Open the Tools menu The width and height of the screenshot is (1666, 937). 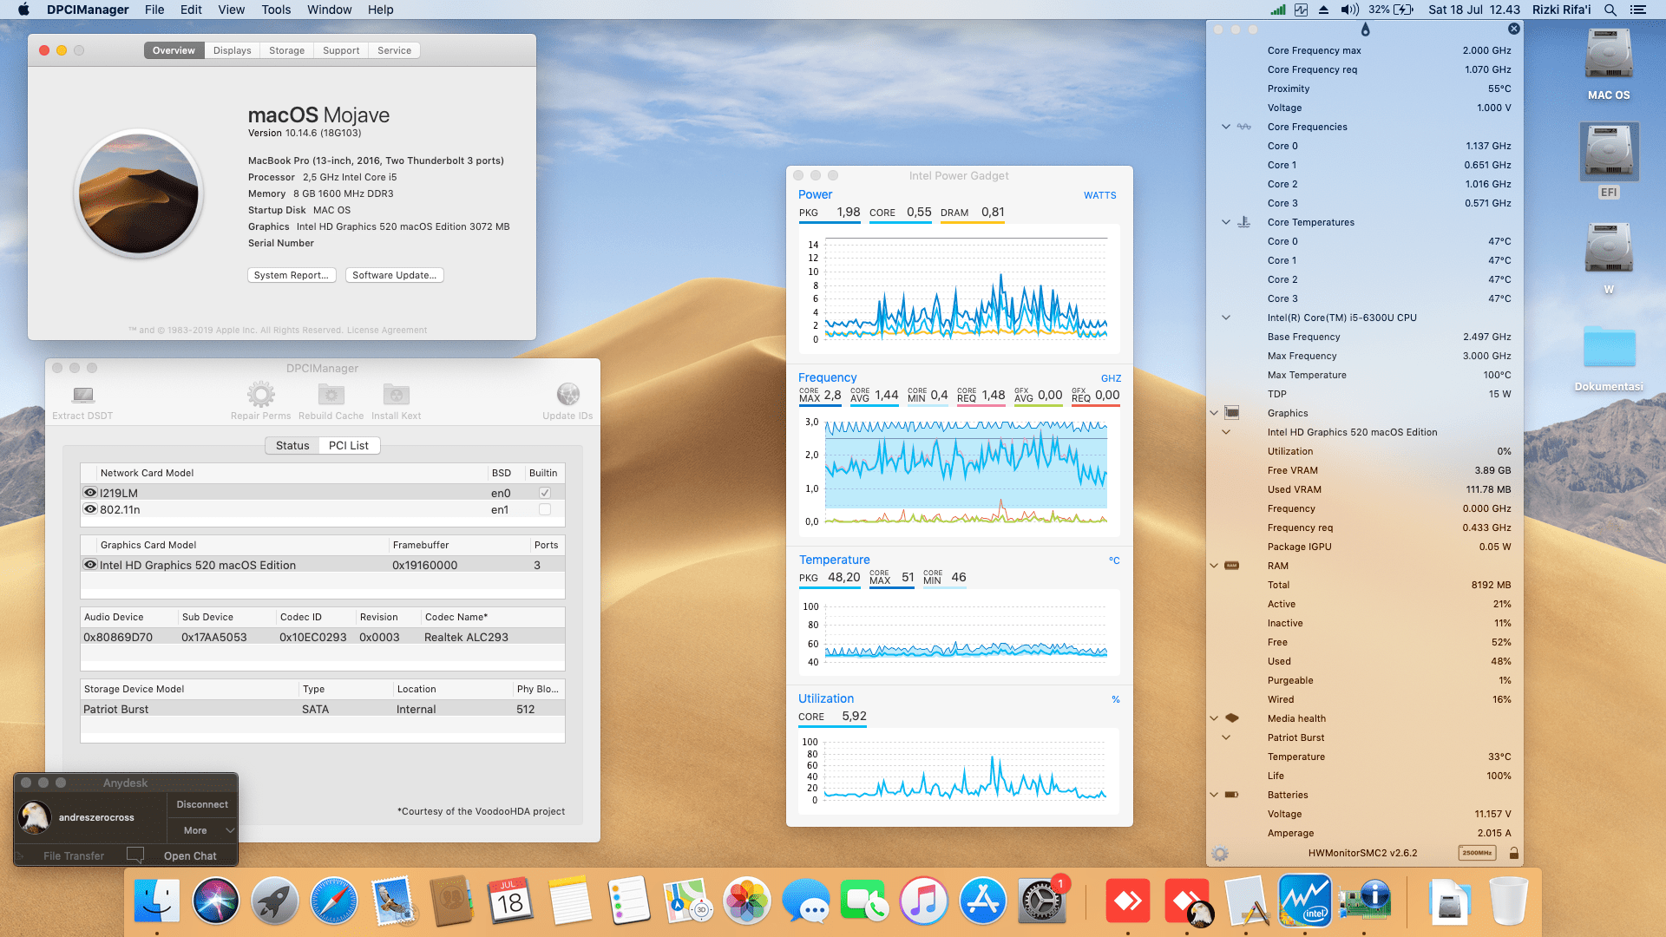(276, 10)
